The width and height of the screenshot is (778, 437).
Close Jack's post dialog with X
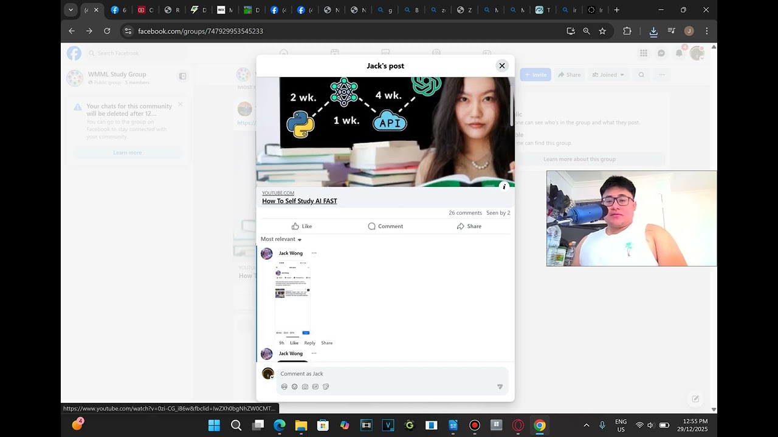[502, 66]
